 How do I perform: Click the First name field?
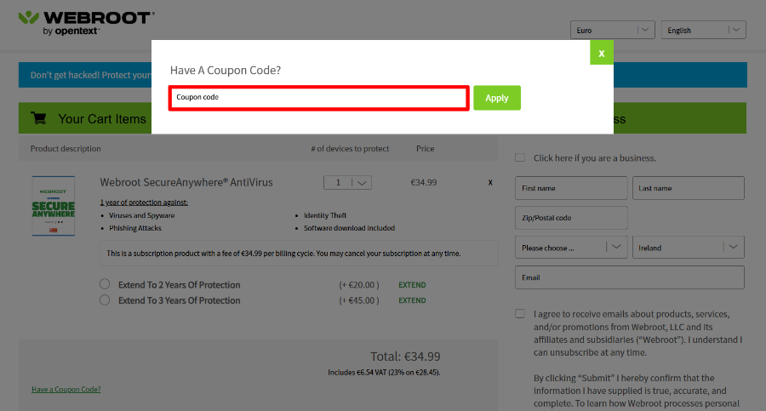click(571, 188)
